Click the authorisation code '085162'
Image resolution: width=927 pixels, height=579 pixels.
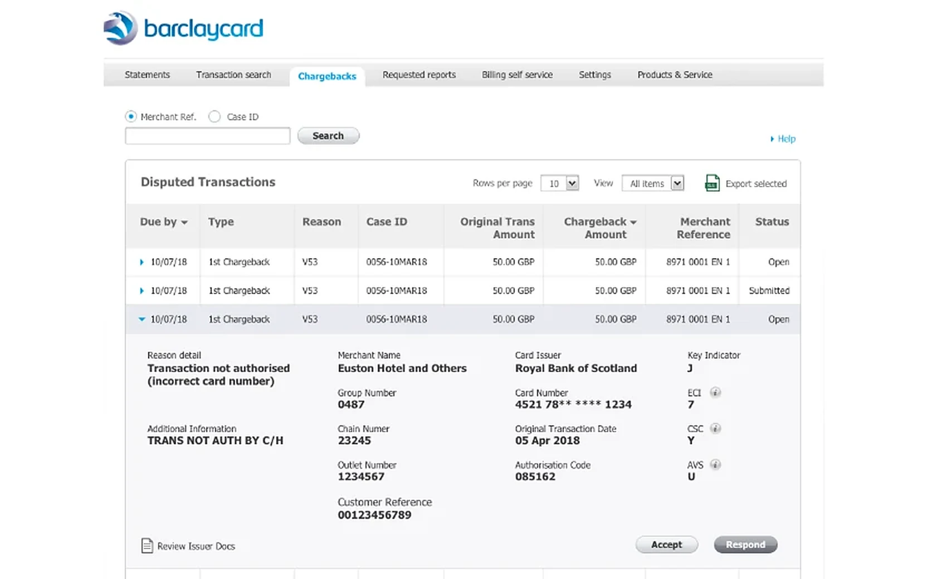tap(535, 477)
